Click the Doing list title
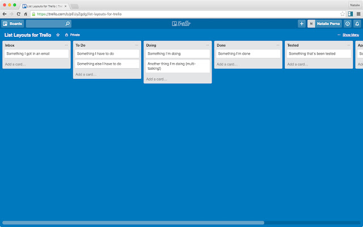 151,45
